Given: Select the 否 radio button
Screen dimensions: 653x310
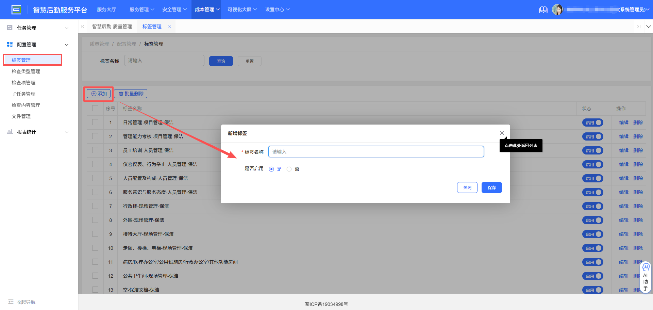Looking at the screenshot, I should (x=289, y=169).
